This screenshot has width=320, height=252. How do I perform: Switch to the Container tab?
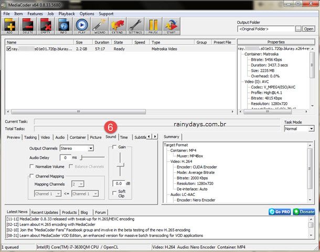78,137
